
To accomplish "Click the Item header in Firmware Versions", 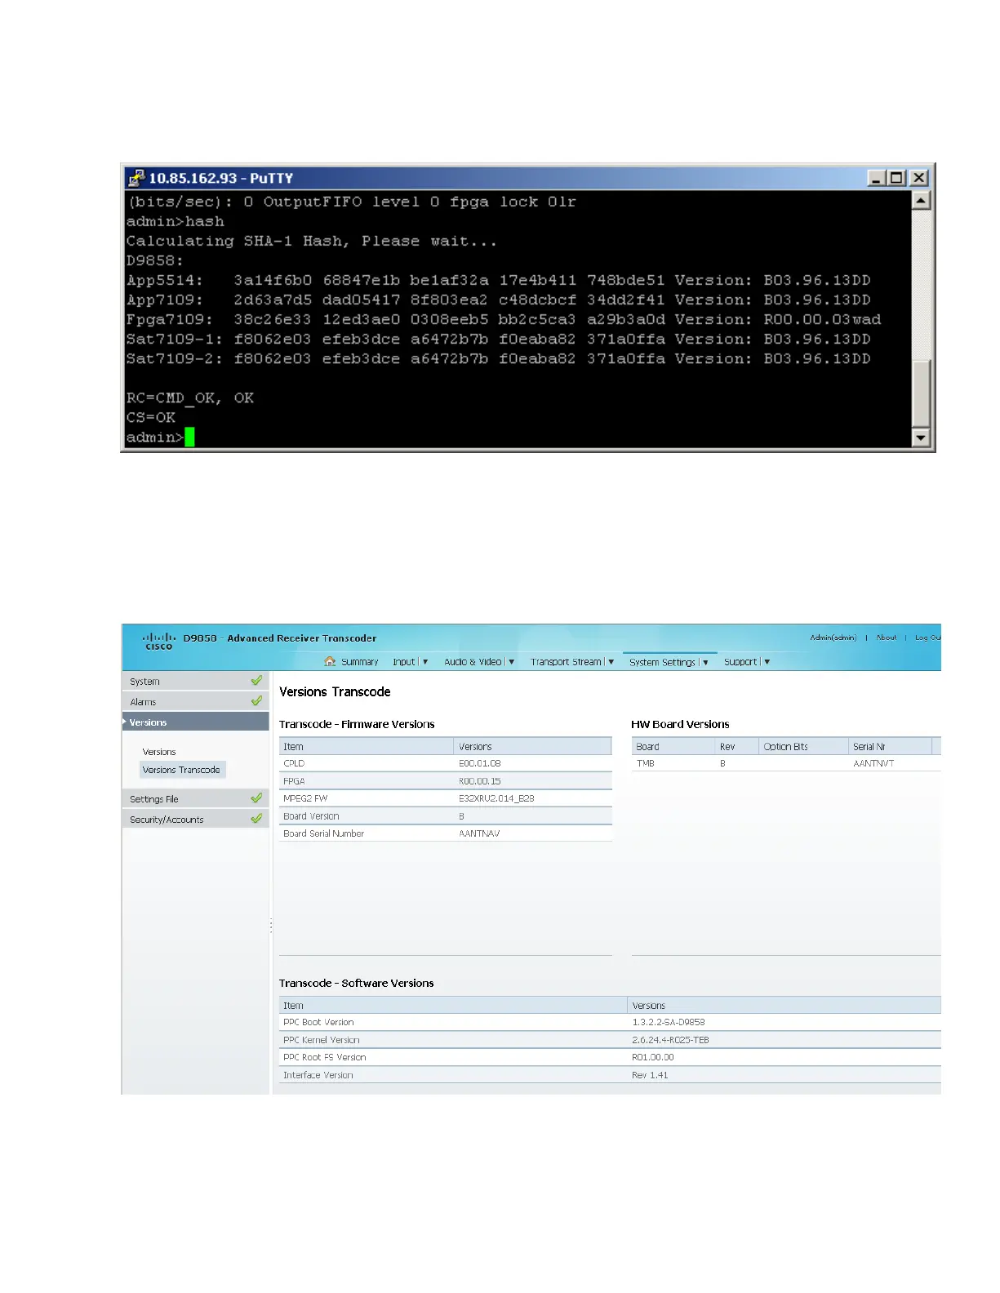I will coord(367,746).
